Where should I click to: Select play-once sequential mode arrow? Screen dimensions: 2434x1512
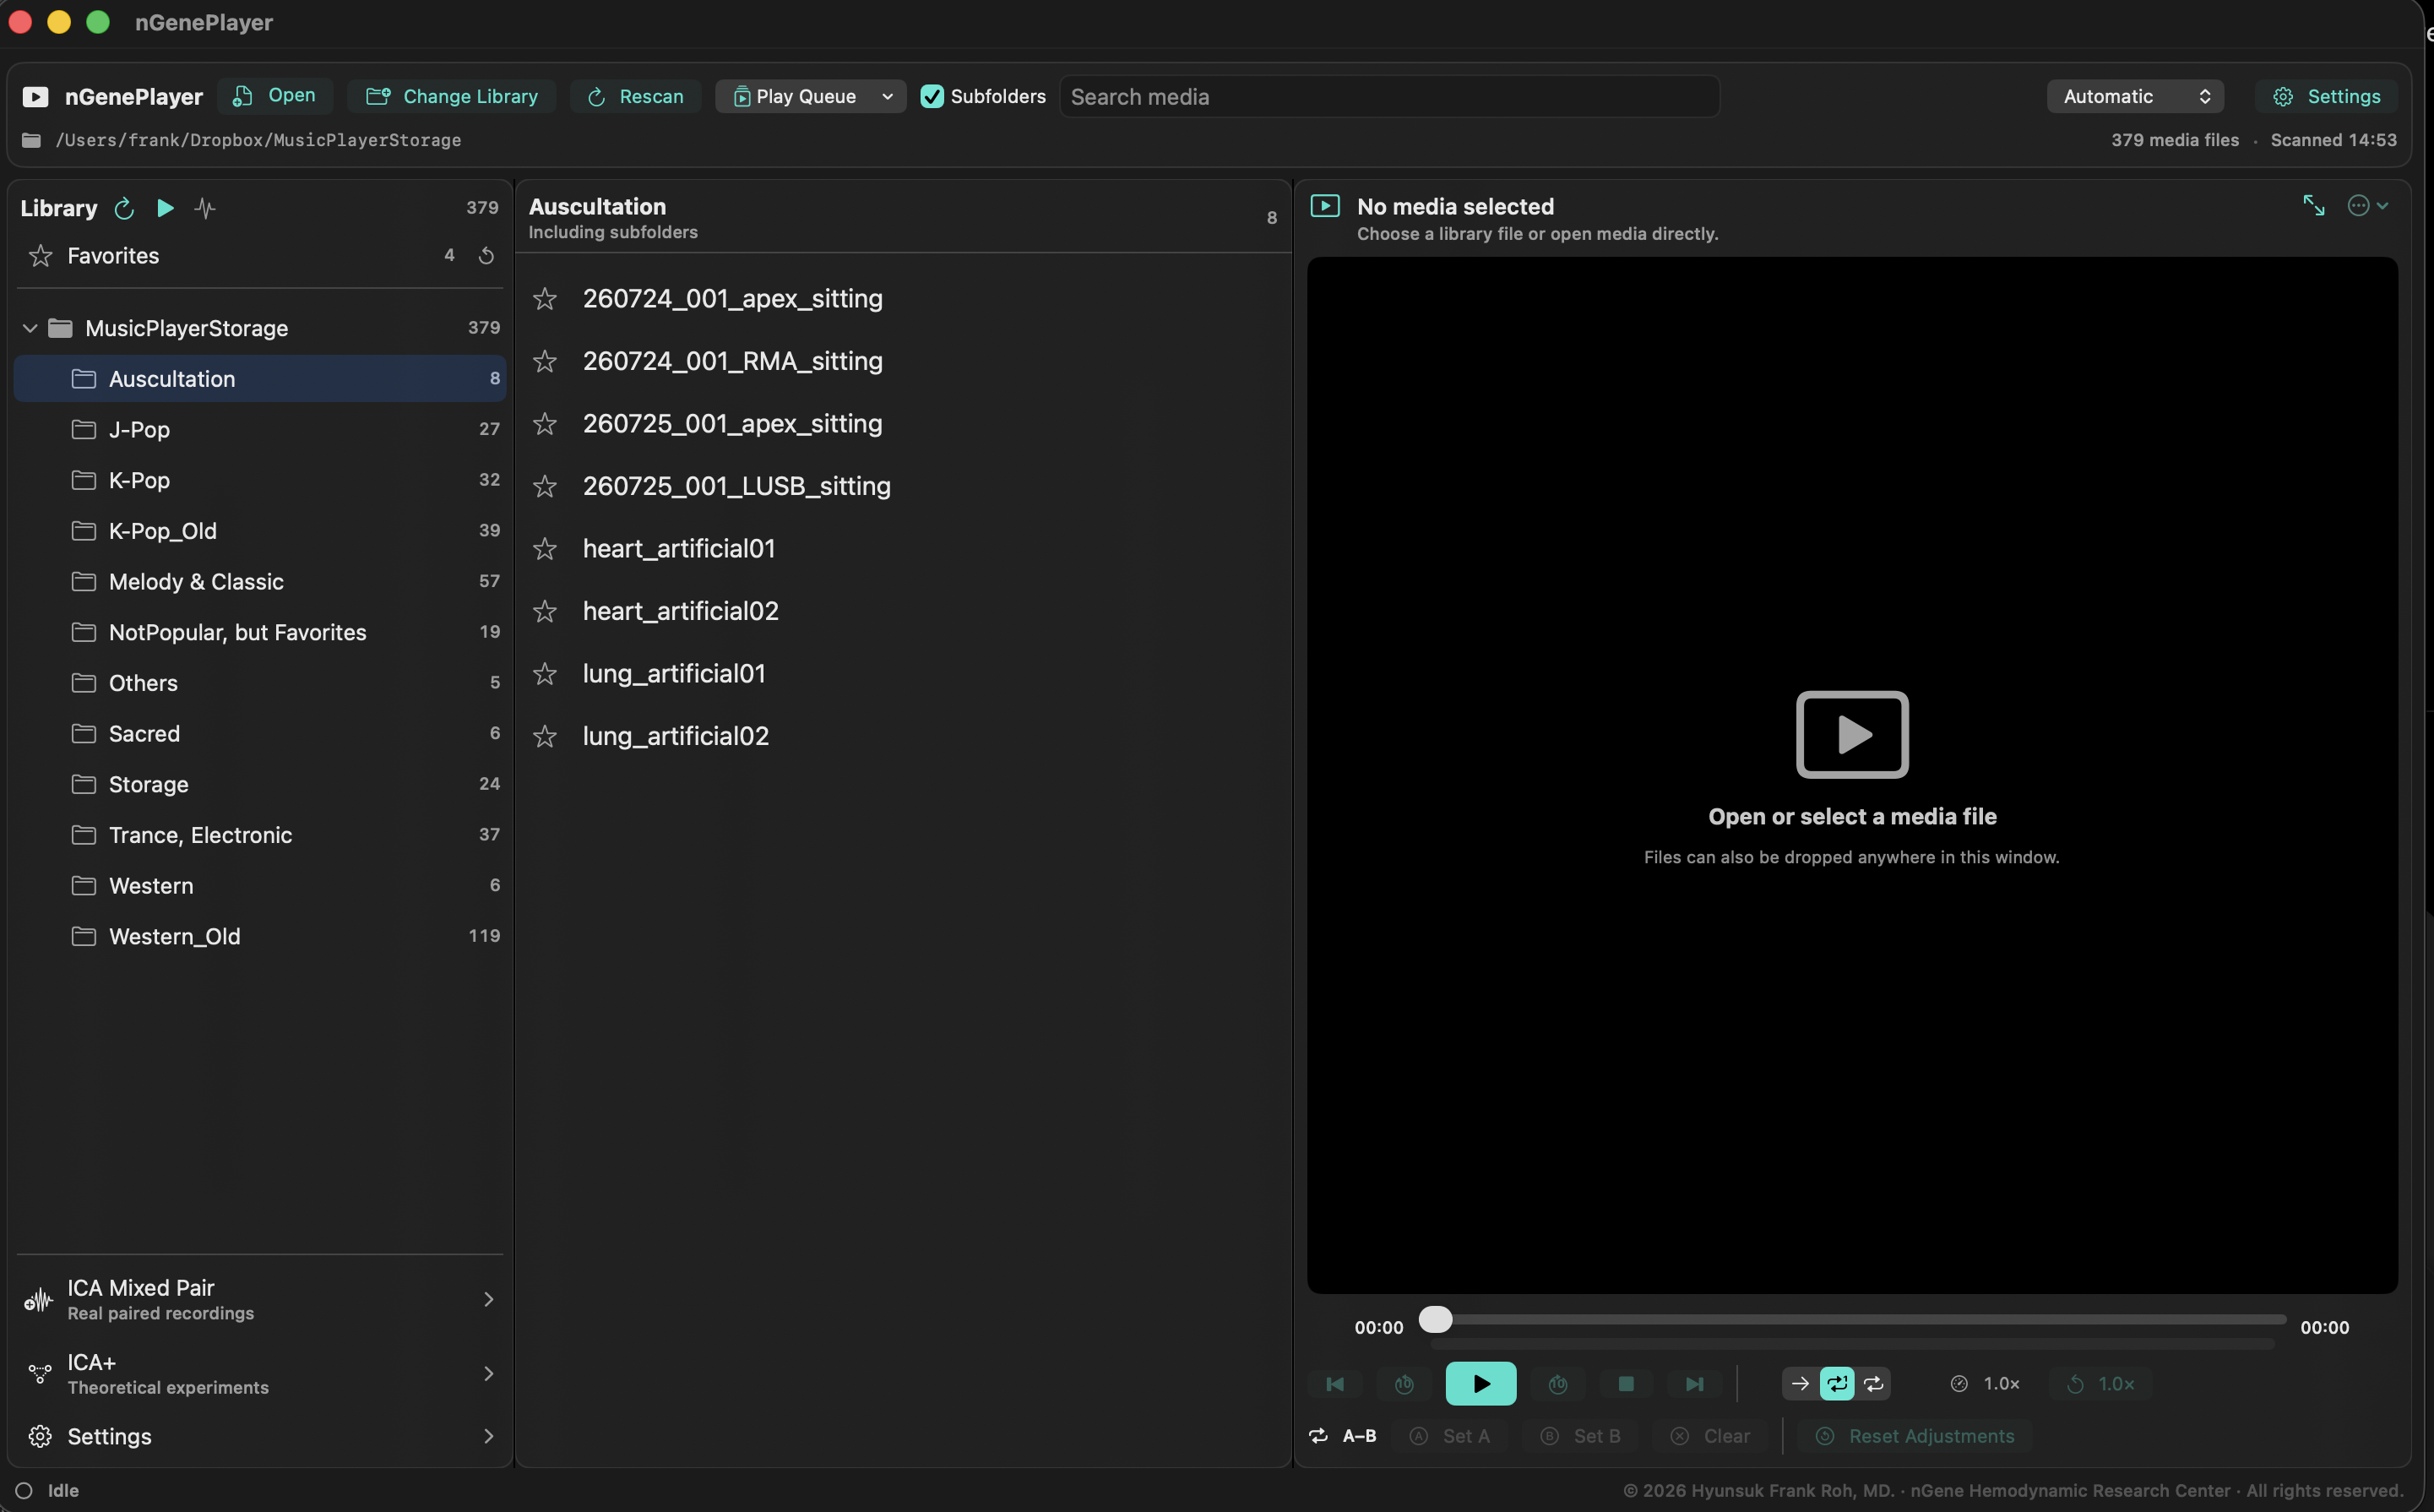coord(1801,1384)
